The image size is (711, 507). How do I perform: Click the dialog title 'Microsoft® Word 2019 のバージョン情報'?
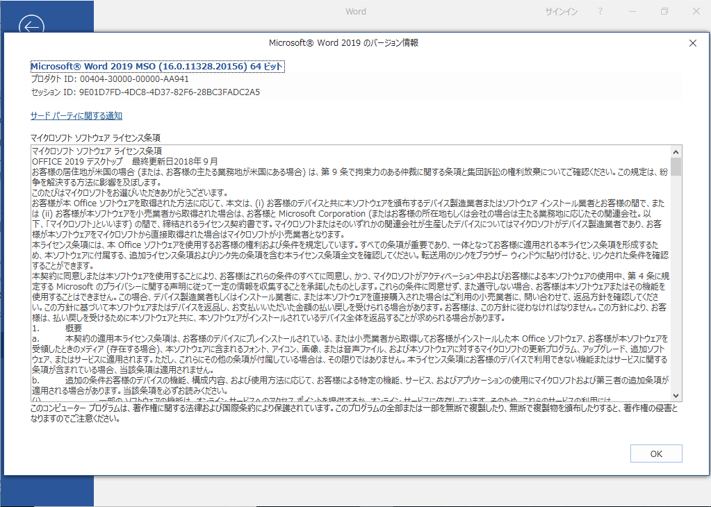[x=343, y=43]
